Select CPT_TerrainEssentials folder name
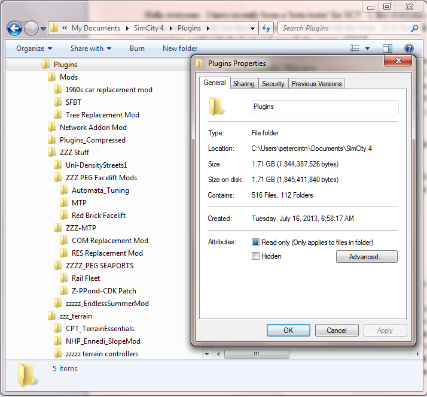427x397 pixels. coord(100,329)
